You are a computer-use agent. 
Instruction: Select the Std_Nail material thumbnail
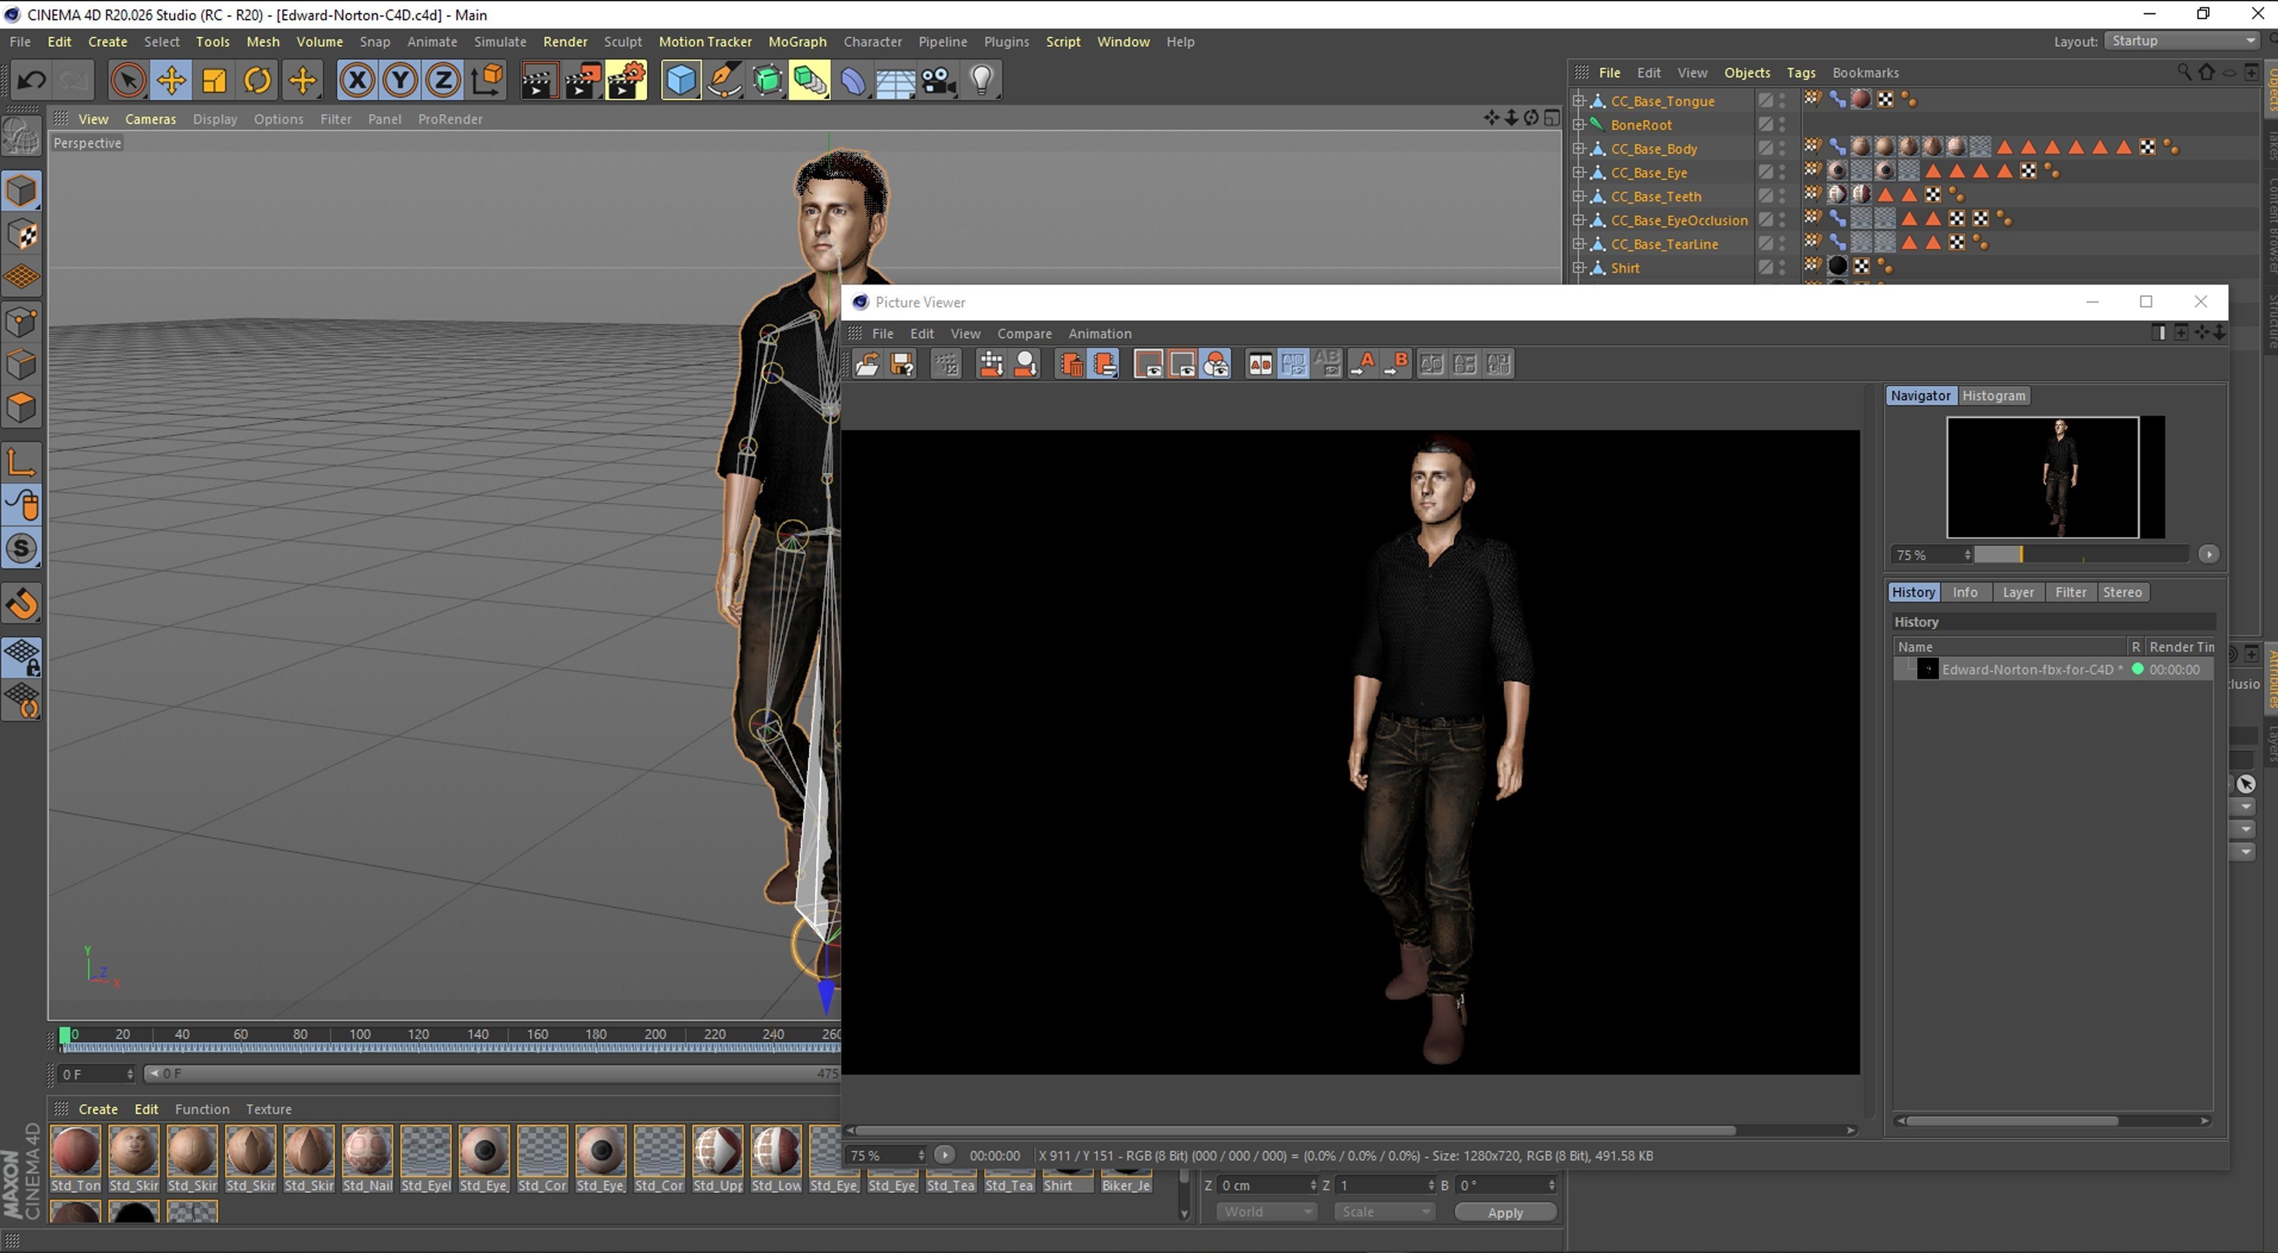tap(367, 1150)
